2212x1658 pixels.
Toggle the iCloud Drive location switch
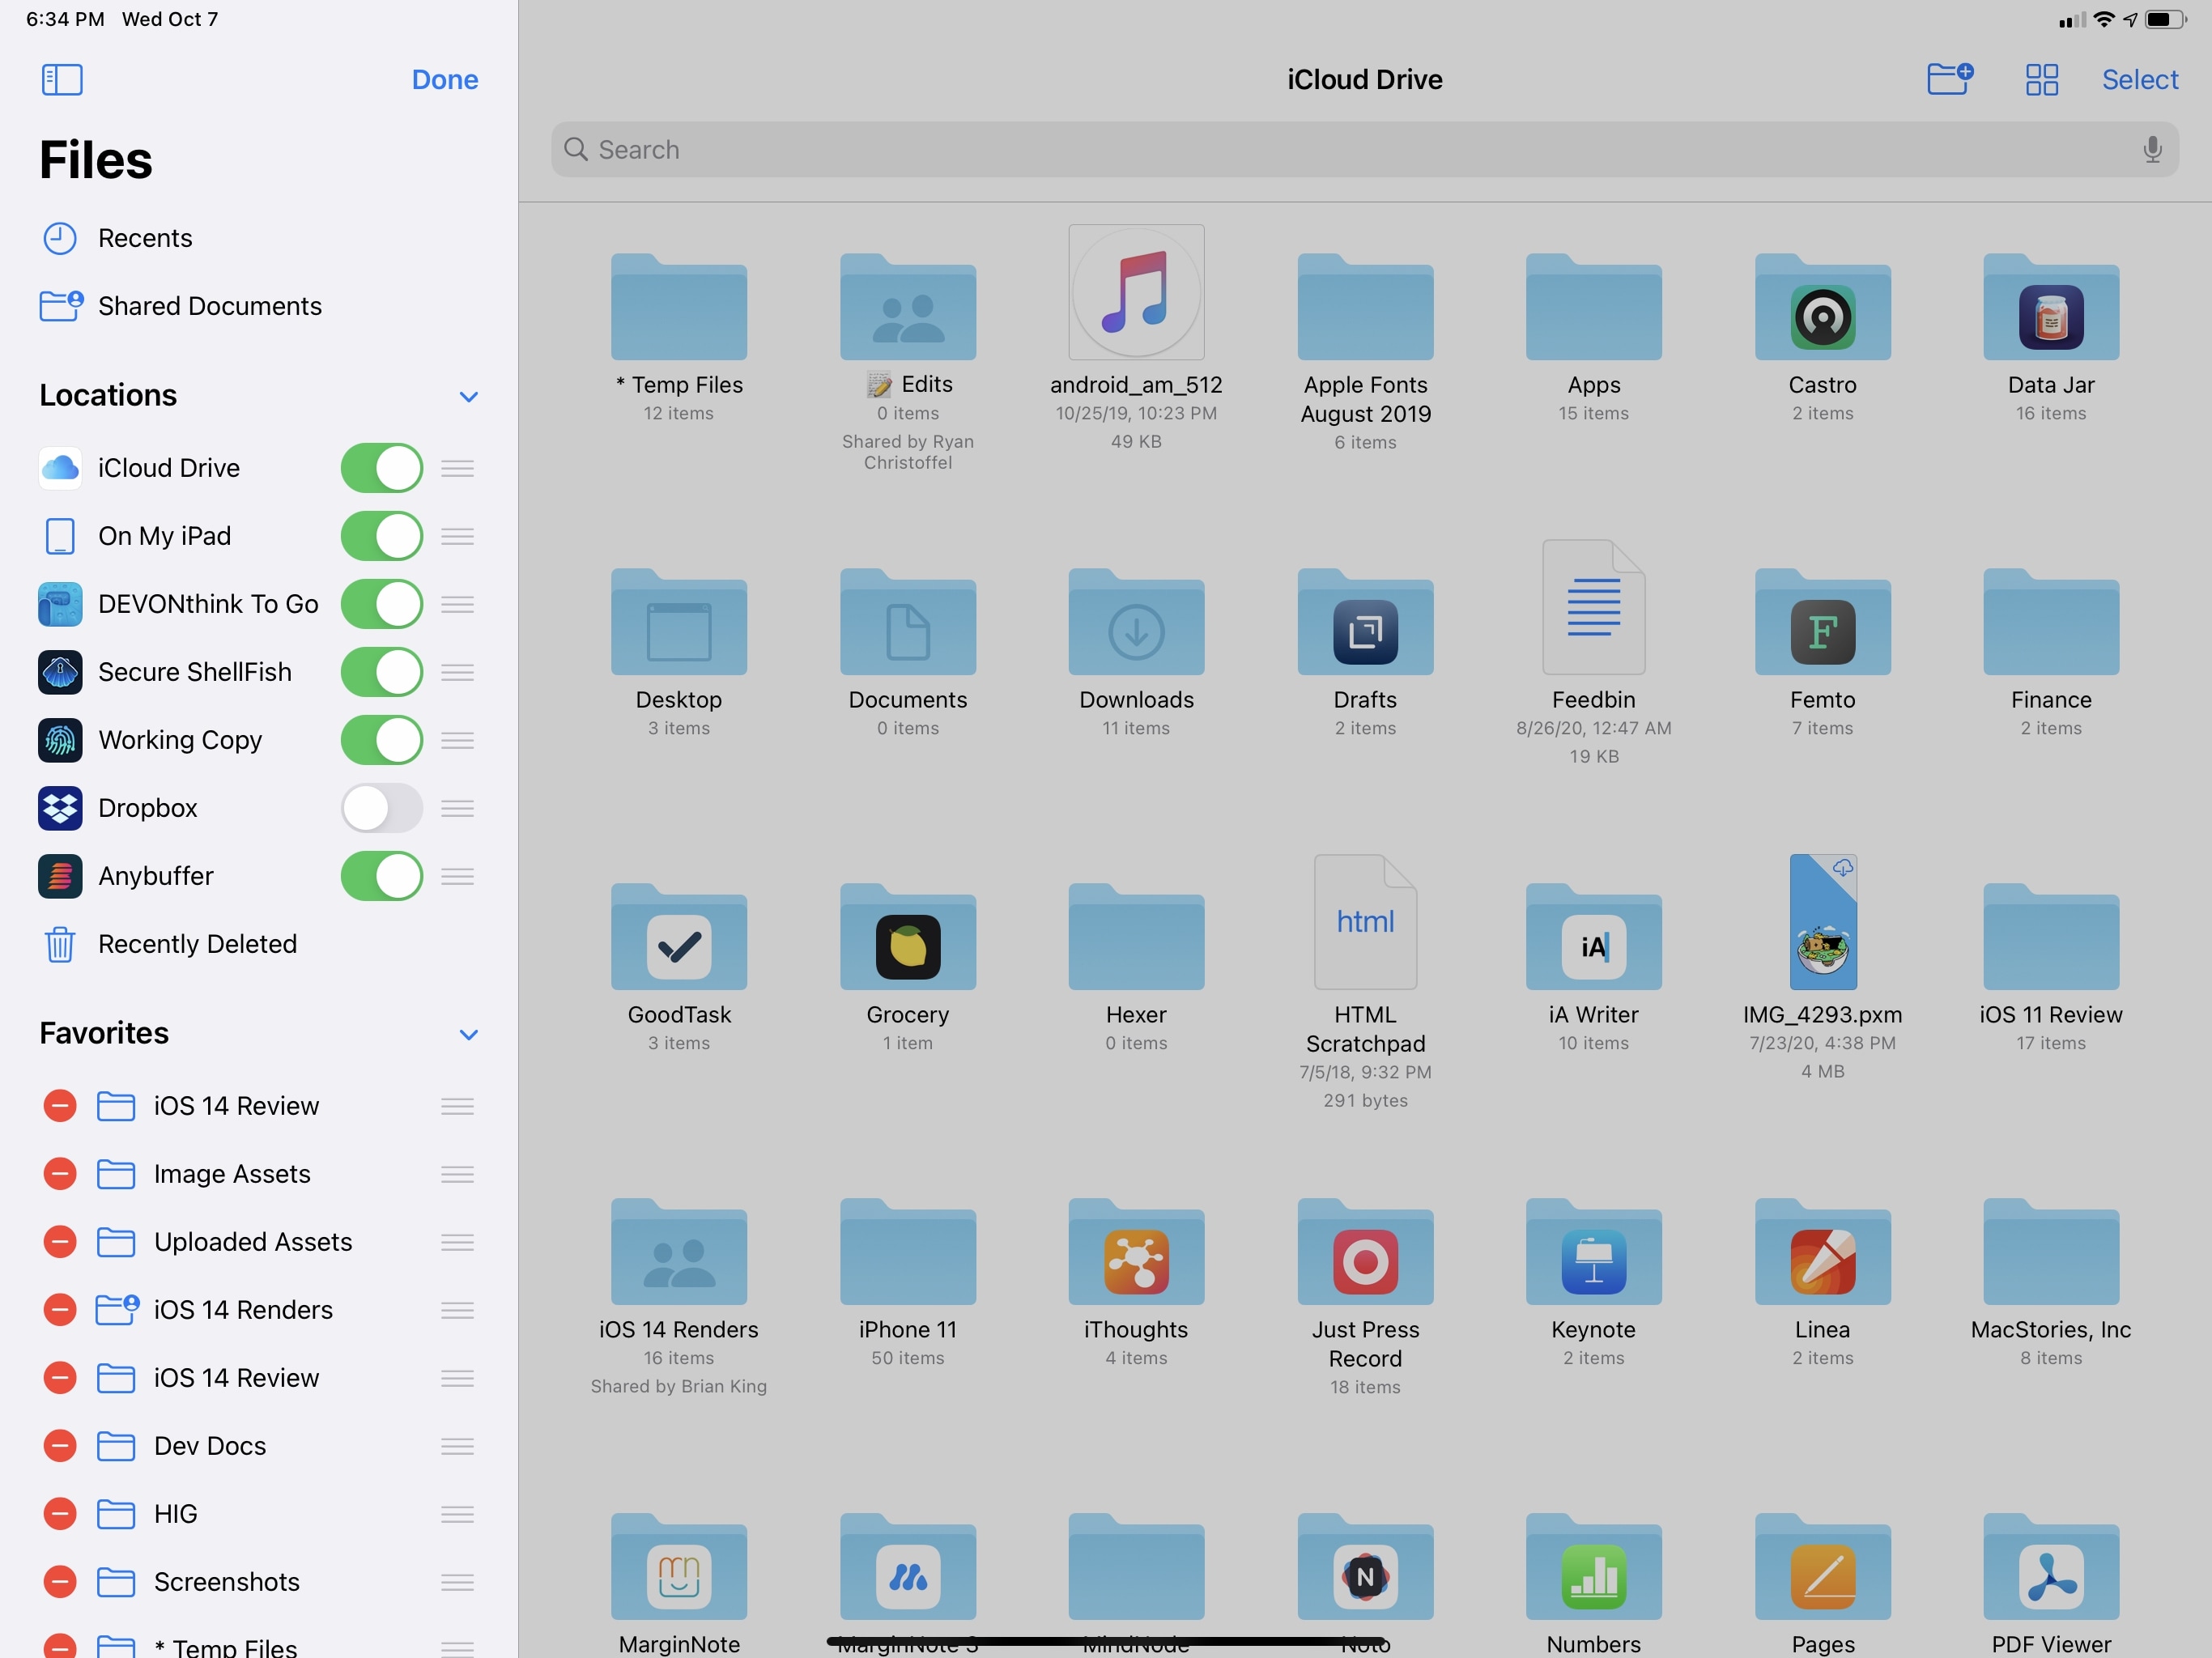tap(381, 468)
